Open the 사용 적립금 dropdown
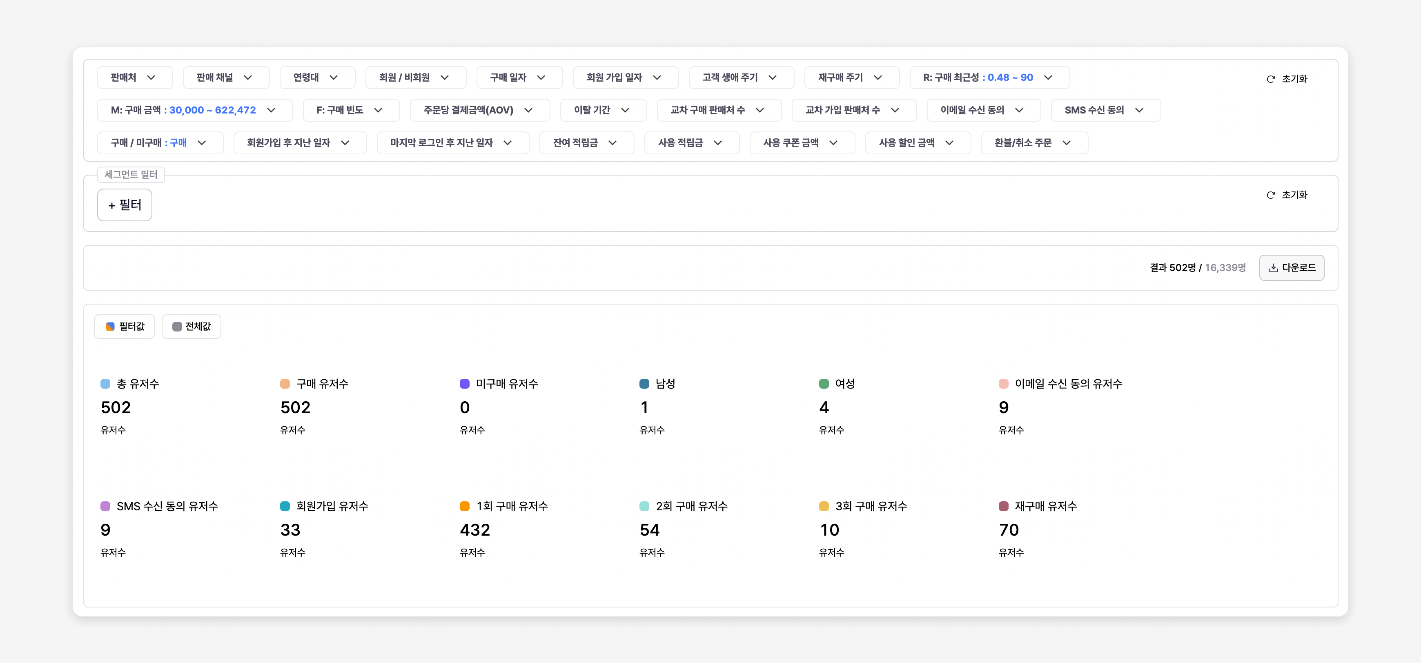 point(691,143)
